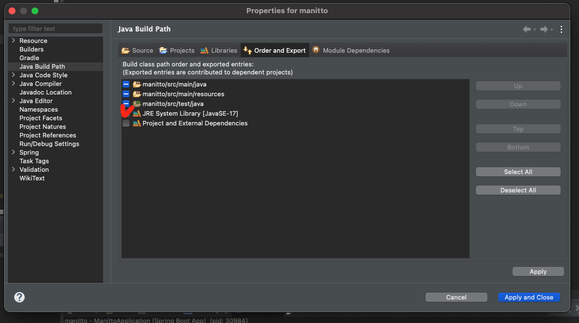
Task: Expand the Validation node
Action: 13,169
